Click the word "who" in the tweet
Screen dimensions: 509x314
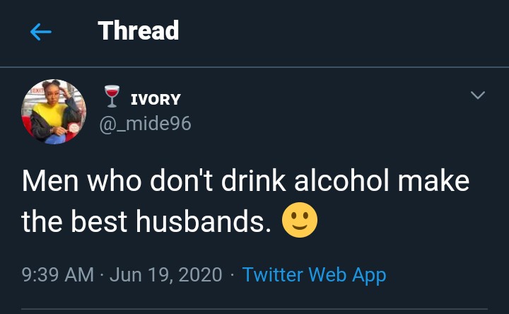click(108, 181)
